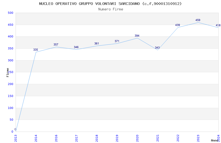Select the 357 data point label
221x143 pixels.
(56, 45)
